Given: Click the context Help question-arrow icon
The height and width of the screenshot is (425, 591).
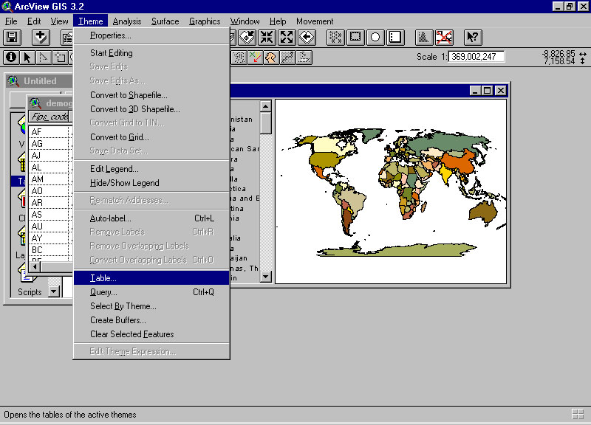Looking at the screenshot, I should (x=473, y=37).
